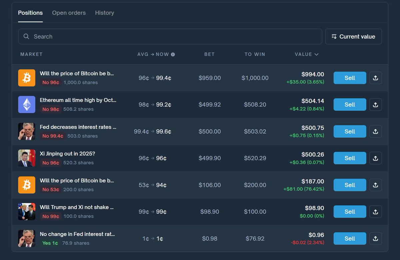Click the MARKET column header
400x260 pixels.
31,54
